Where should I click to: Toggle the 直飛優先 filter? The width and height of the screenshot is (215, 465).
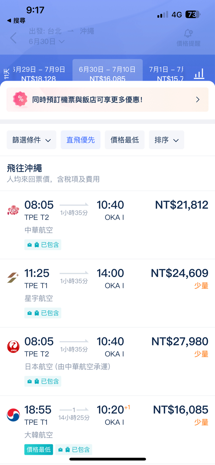click(x=80, y=140)
